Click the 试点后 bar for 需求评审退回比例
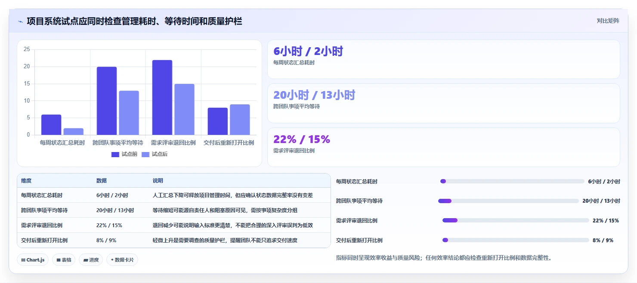Viewport: 637px width, 283px height. tap(185, 110)
